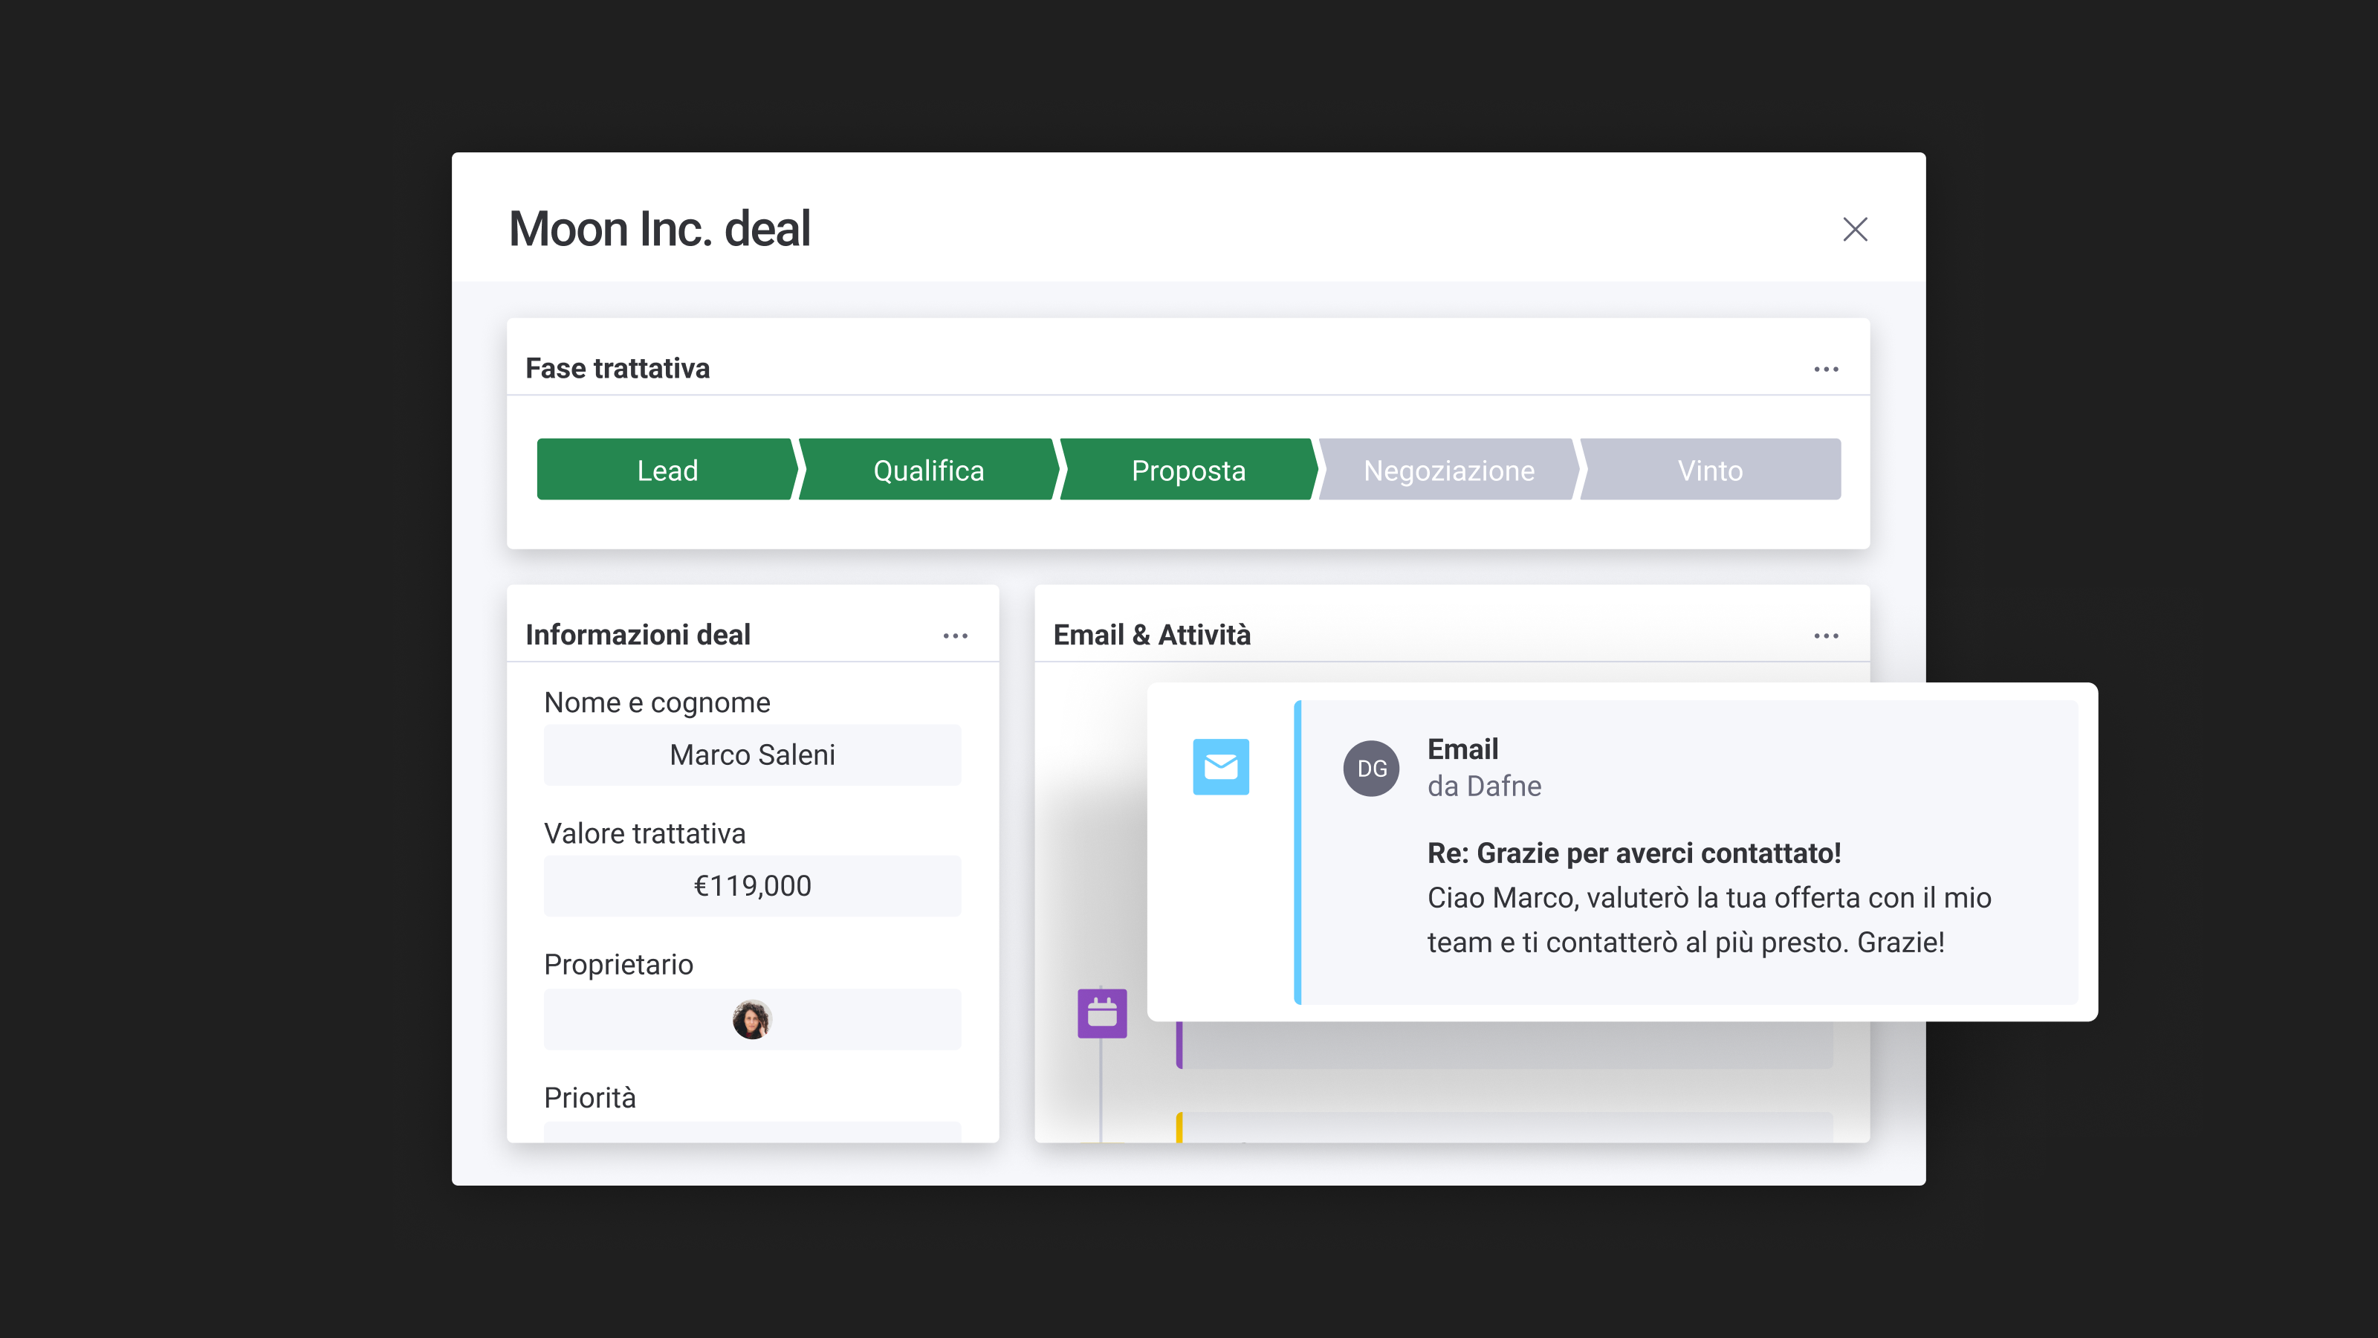Screen dimensions: 2378x1338
Task: Open Fase trattativa options menu
Action: coord(1825,369)
